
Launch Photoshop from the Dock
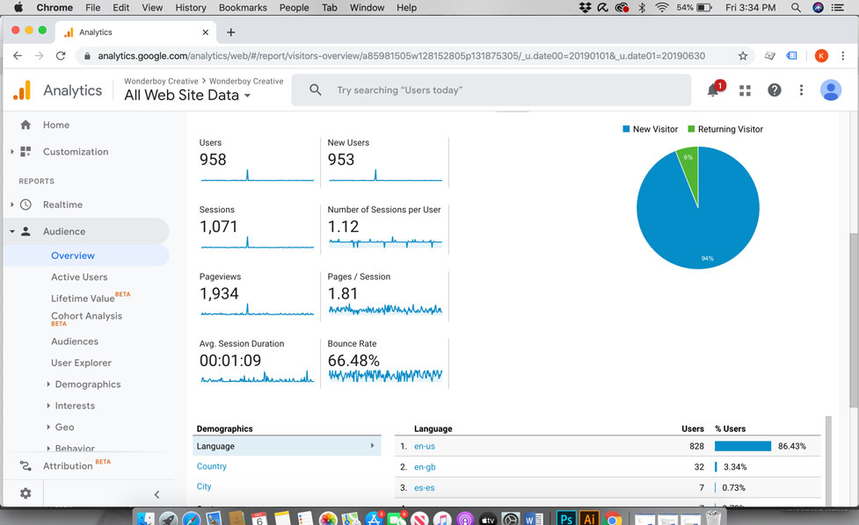coord(565,518)
